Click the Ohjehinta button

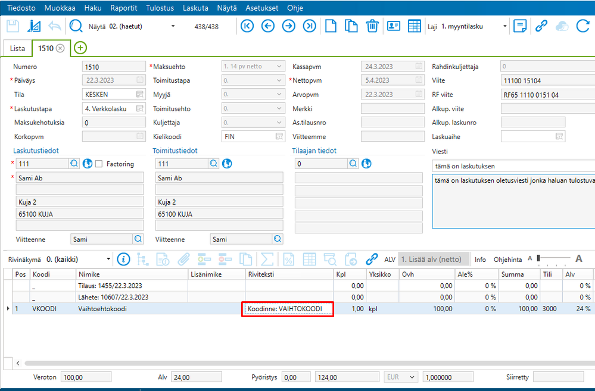pos(507,259)
